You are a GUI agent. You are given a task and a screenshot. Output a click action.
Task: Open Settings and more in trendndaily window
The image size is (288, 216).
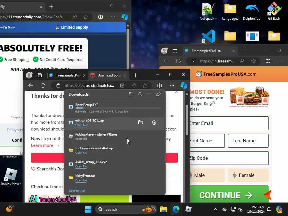pos(113,17)
